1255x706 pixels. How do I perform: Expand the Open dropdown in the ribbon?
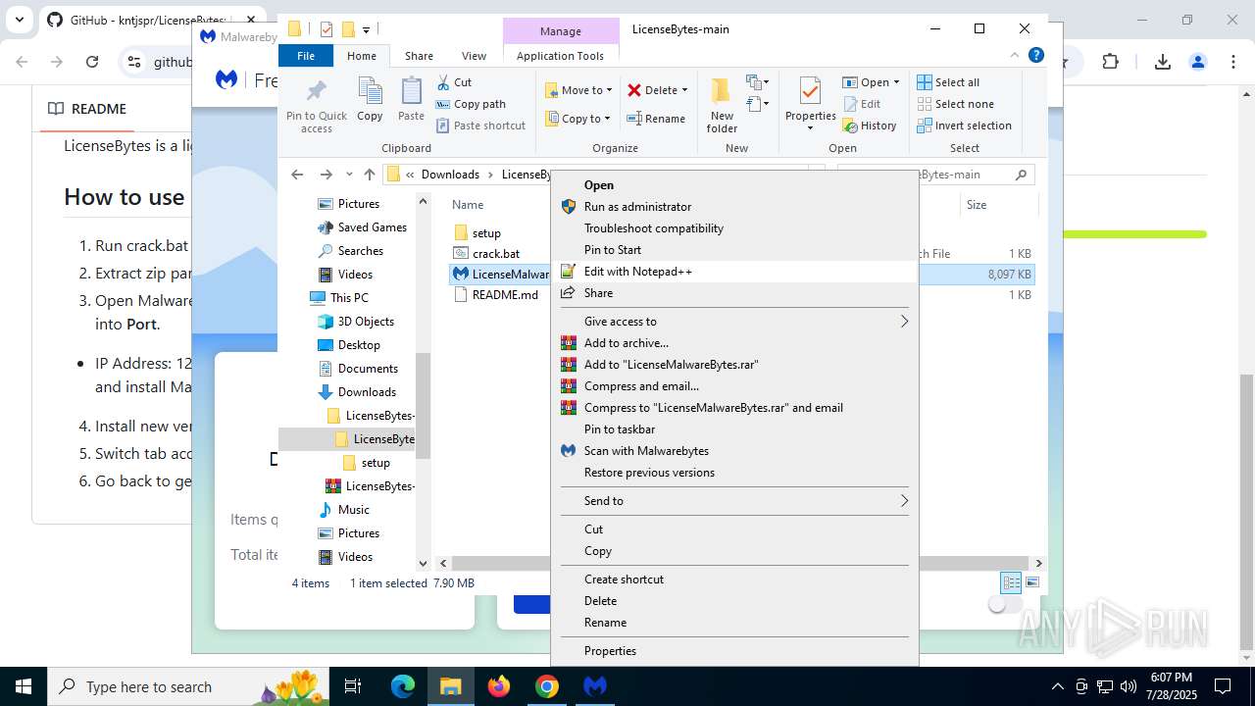point(896,82)
